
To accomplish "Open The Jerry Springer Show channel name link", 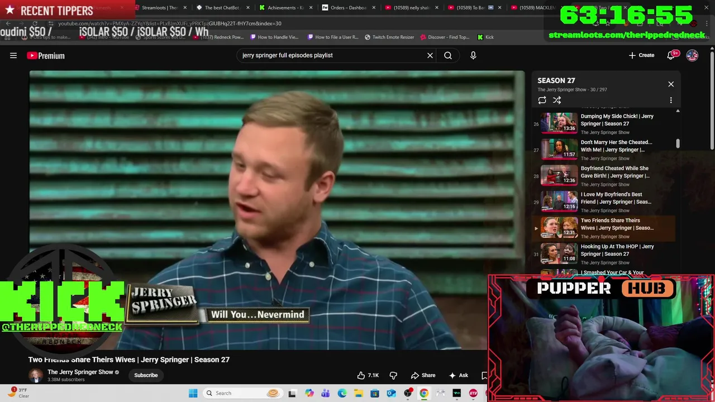I will tap(80, 372).
